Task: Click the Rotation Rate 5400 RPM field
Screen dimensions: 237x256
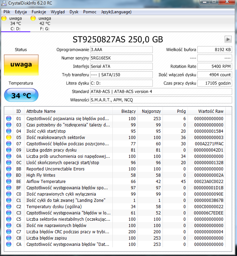Action: click(215, 66)
